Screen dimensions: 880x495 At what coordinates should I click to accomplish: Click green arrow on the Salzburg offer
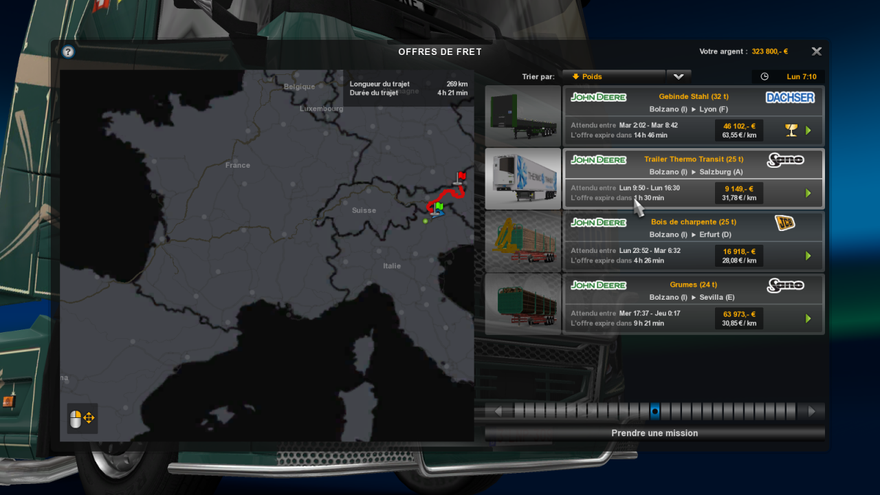tap(808, 193)
